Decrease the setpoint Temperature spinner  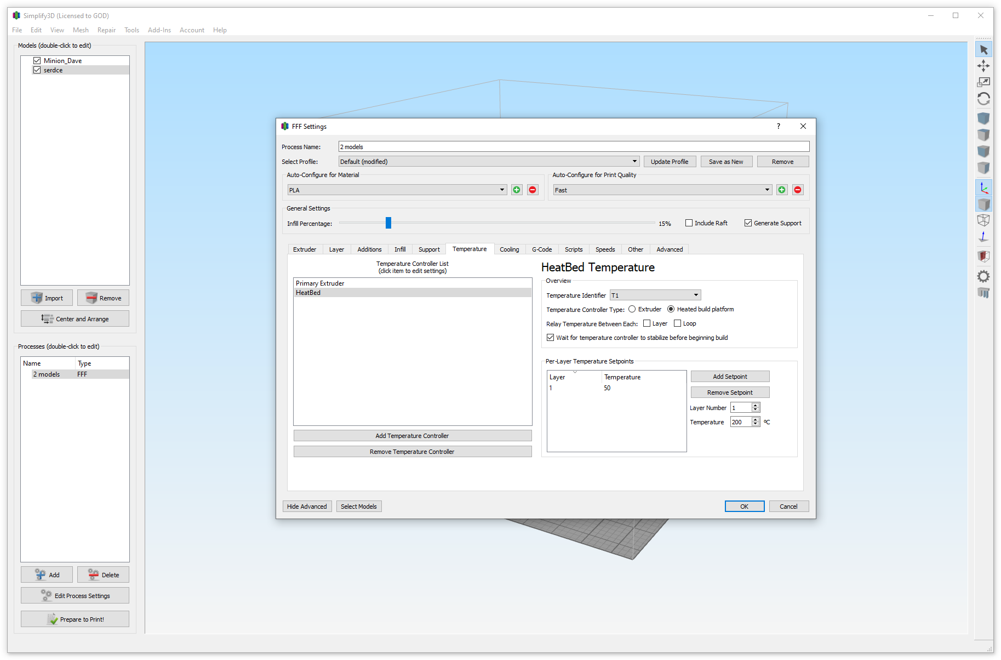[756, 424]
